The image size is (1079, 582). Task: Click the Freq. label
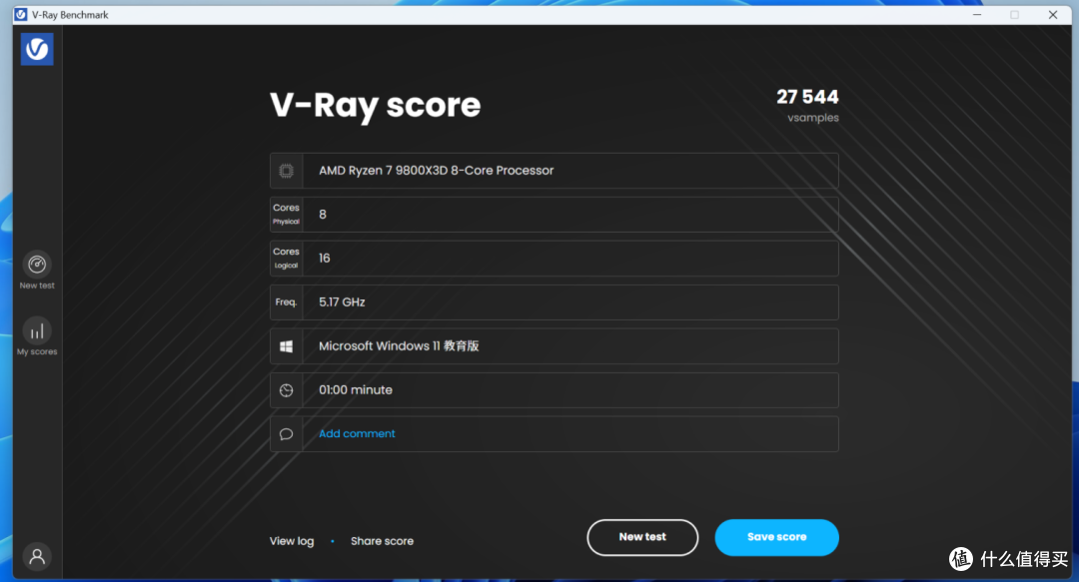tap(287, 302)
